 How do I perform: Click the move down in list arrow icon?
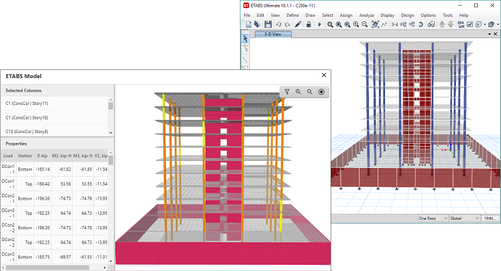[450, 24]
